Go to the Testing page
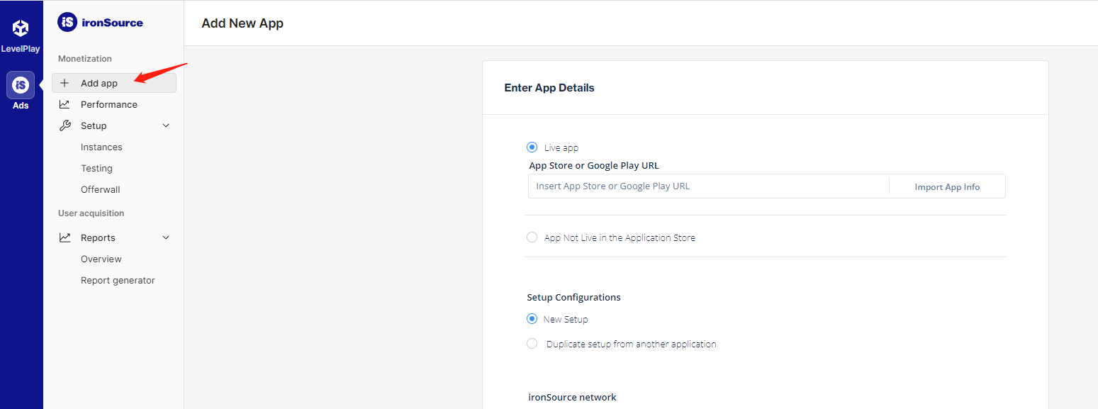Screen dimensions: 1098x409 [96, 168]
